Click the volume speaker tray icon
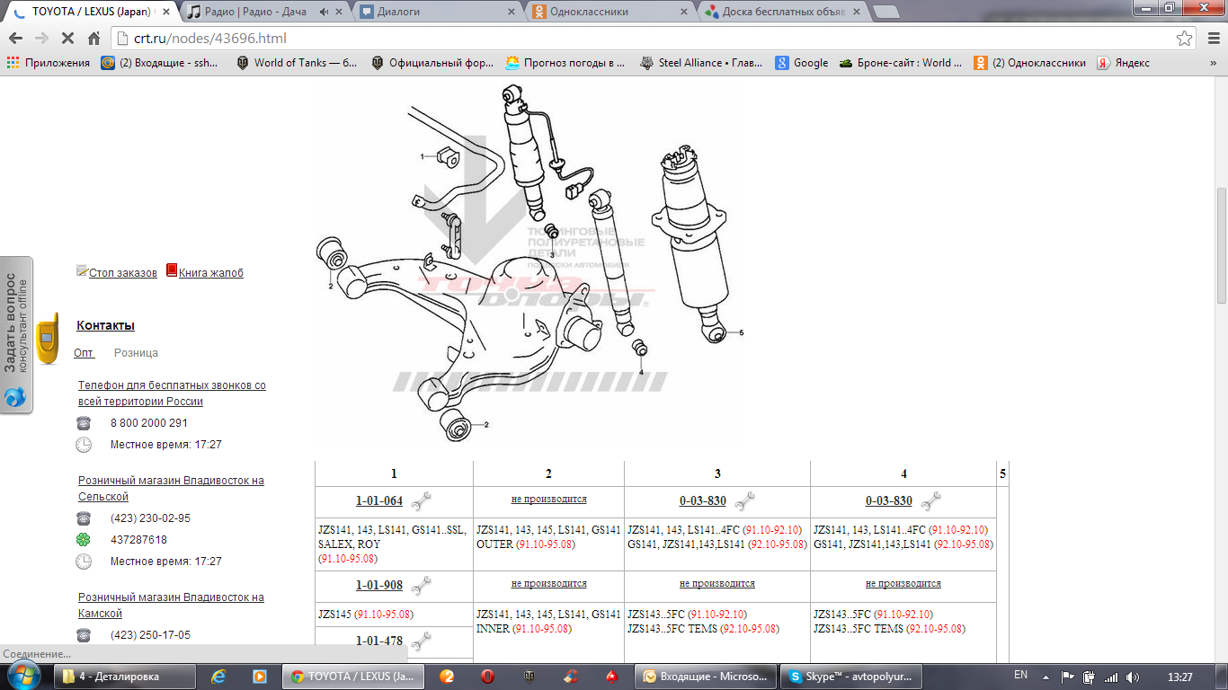The image size is (1228, 690). point(1135,677)
